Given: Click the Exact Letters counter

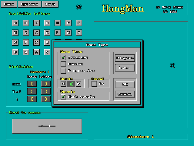Looking at the screenshot, I should (46, 84).
